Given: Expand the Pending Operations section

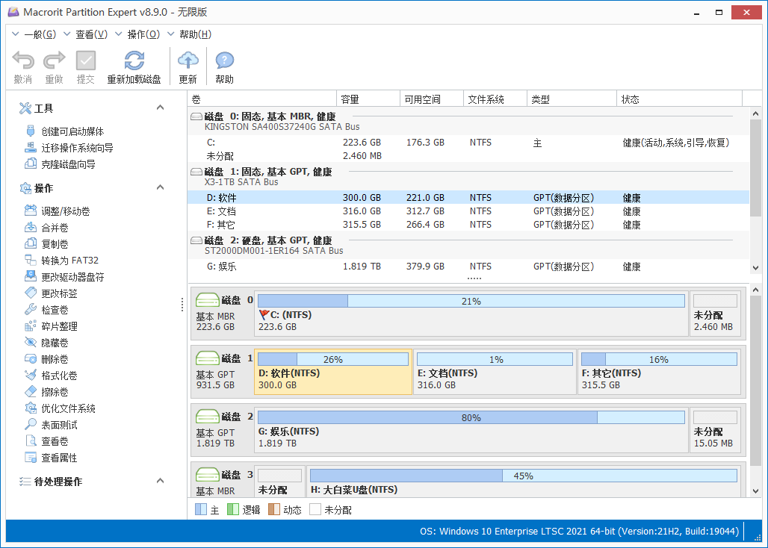Looking at the screenshot, I should pyautogui.click(x=159, y=480).
